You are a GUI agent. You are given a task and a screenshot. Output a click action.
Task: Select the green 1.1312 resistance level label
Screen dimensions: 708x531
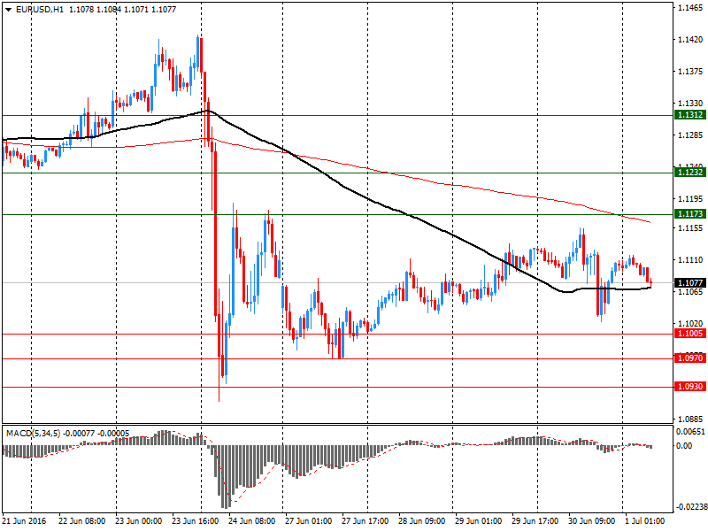[689, 115]
